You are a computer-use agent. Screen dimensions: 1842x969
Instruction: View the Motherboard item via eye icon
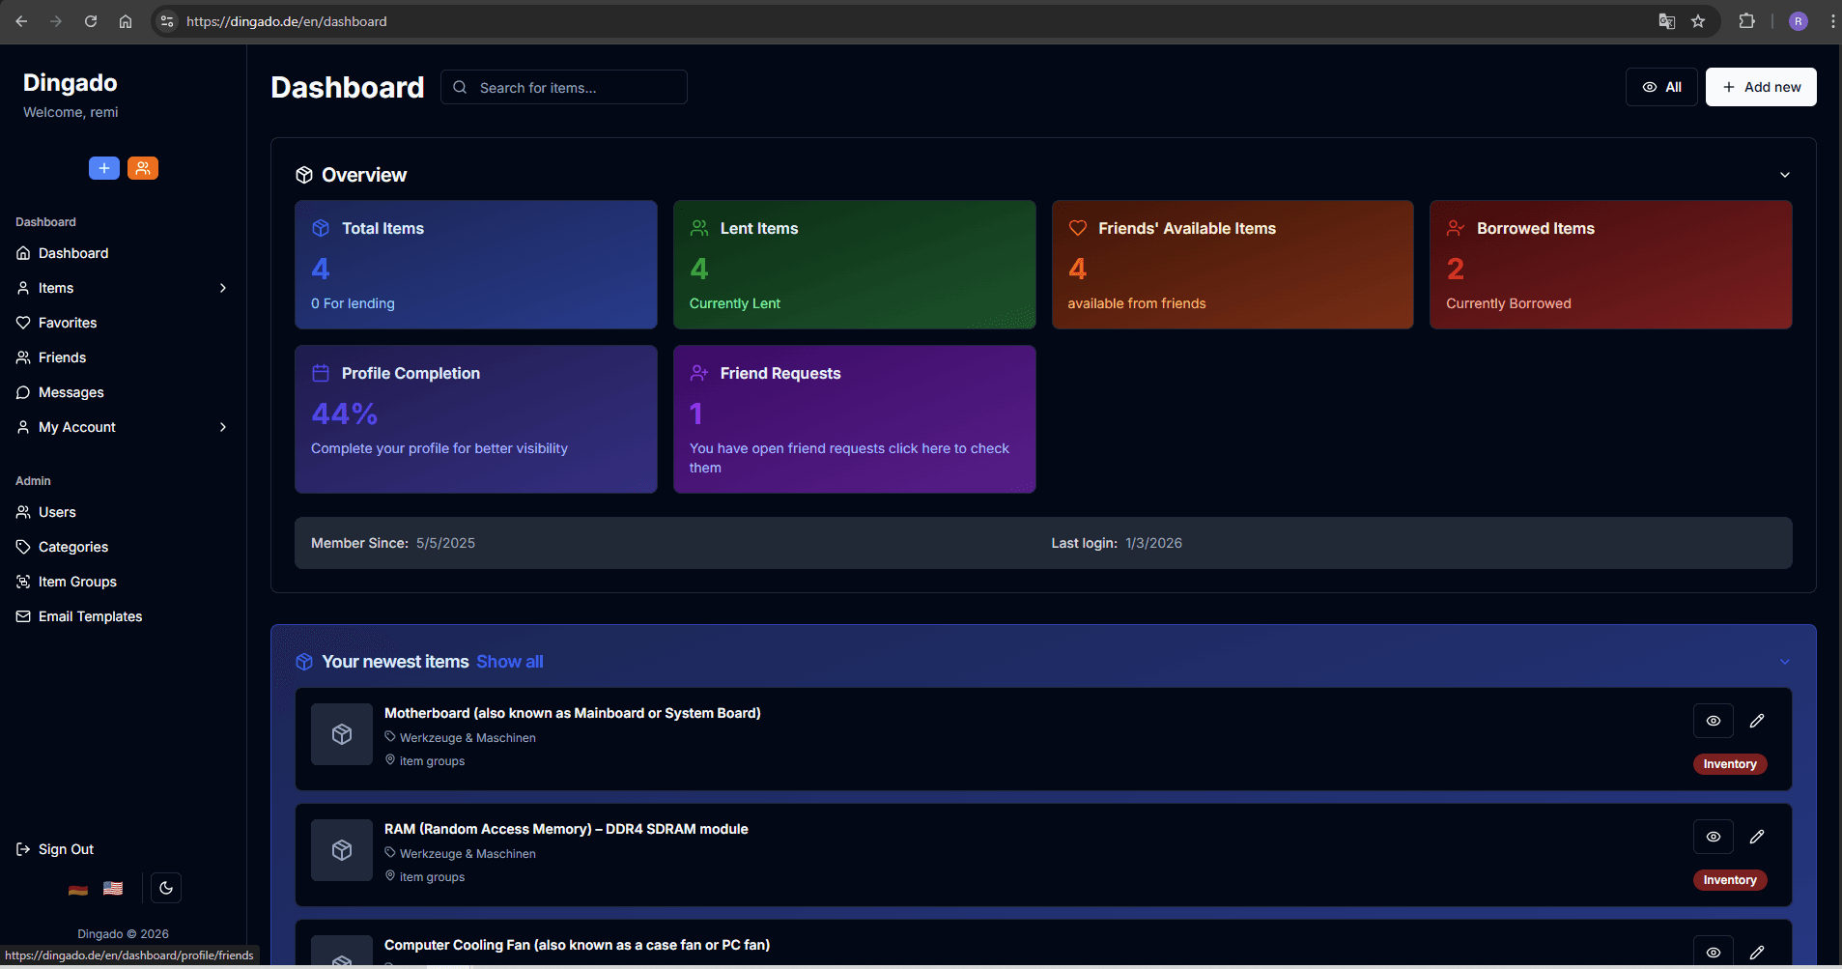[x=1713, y=721]
